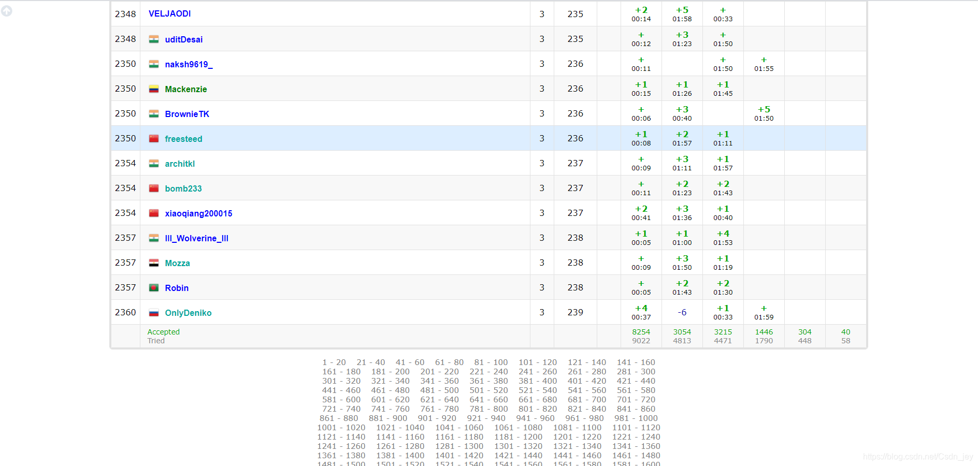The height and width of the screenshot is (466, 978).
Task: Go to standings page 1101 - 1120
Action: point(636,428)
